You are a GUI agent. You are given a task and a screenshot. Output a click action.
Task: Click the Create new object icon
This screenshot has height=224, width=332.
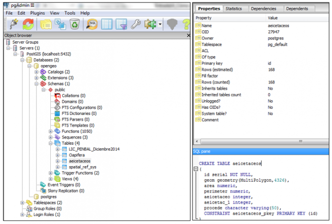click(60, 24)
